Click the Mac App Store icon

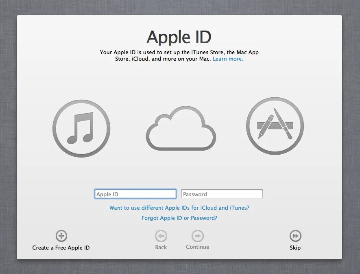pyautogui.click(x=275, y=126)
